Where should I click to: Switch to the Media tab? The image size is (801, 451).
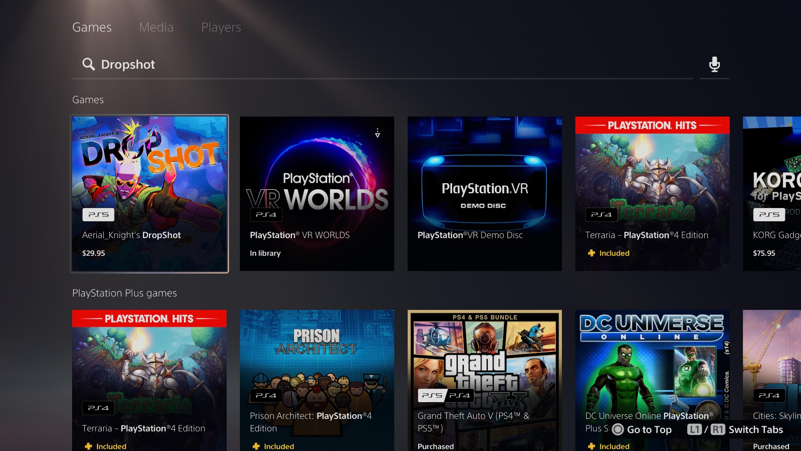156,27
